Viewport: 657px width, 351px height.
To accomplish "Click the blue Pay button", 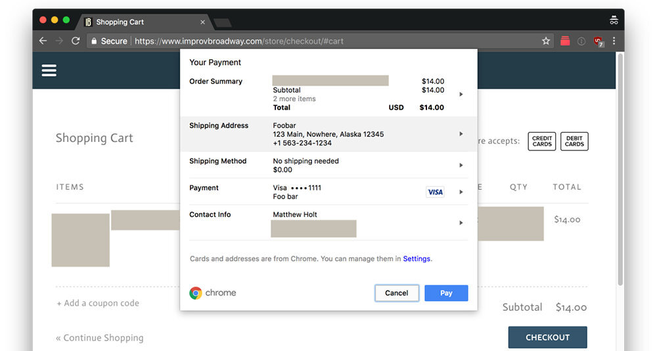I will pos(446,293).
